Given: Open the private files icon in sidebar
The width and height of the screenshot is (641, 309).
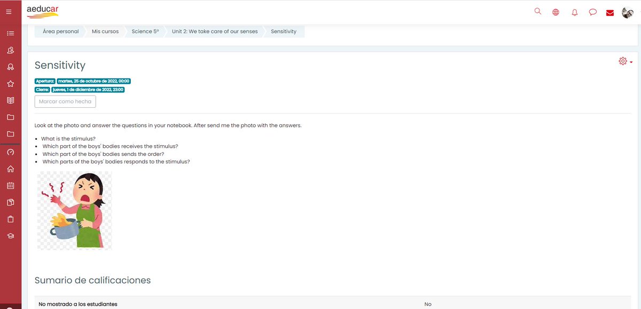Looking at the screenshot, I should 10,202.
